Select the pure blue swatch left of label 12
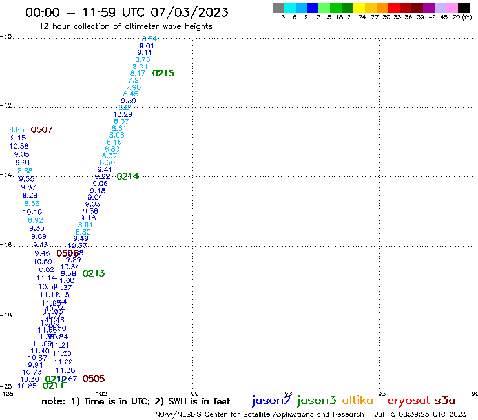 click(313, 8)
